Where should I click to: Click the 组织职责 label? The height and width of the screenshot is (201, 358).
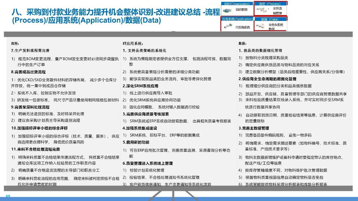[x=241, y=10]
